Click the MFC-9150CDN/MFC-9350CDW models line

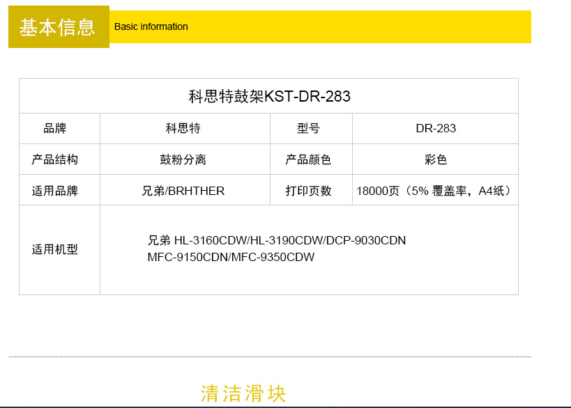pyautogui.click(x=231, y=257)
